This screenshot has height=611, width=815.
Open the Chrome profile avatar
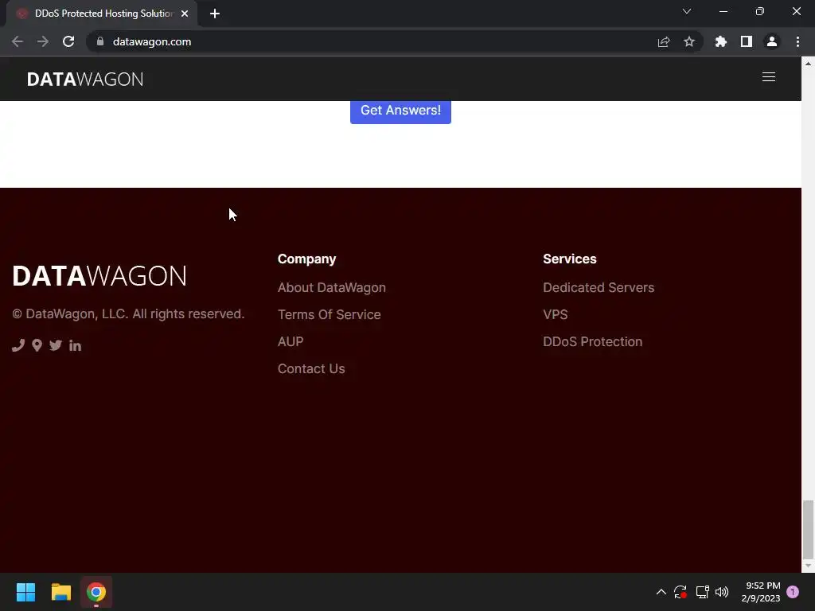click(772, 41)
